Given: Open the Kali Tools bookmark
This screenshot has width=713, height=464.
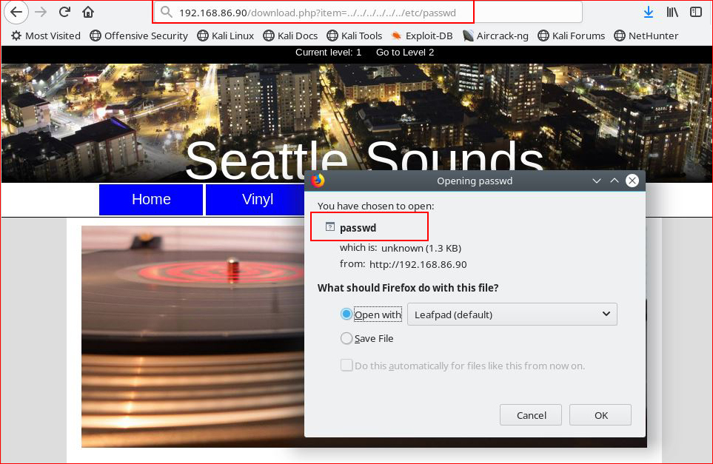Looking at the screenshot, I should 354,36.
